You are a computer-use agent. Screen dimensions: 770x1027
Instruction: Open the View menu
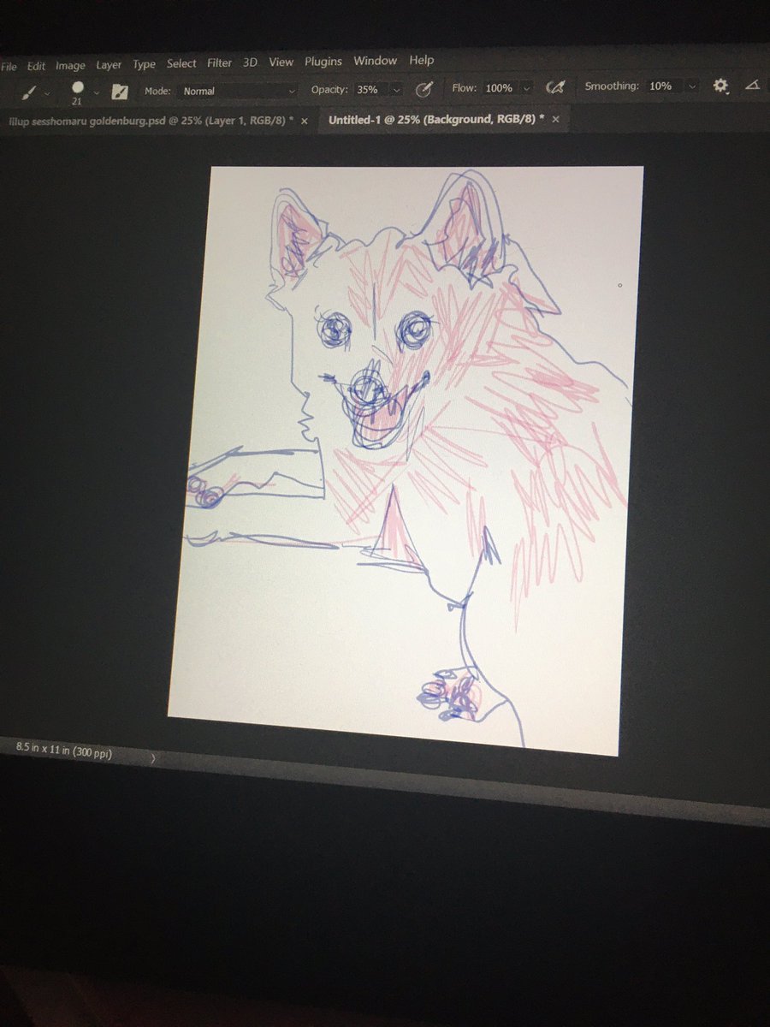(281, 62)
